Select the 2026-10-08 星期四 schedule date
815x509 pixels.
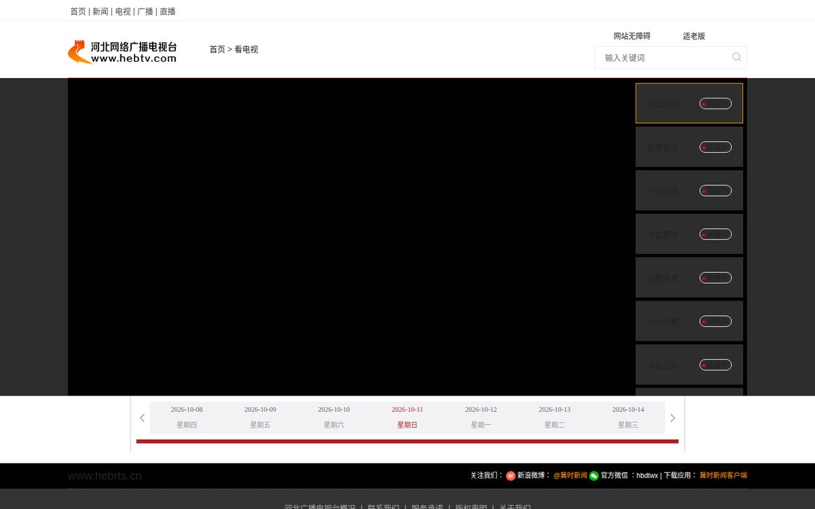click(x=187, y=417)
